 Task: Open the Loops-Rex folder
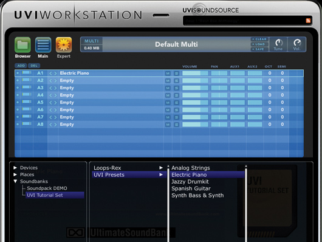(108, 168)
